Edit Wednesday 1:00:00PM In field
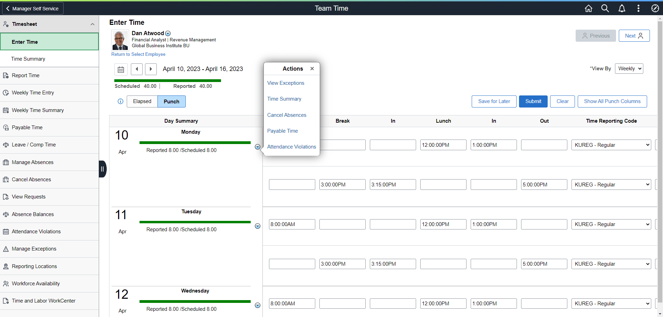 pyautogui.click(x=494, y=304)
